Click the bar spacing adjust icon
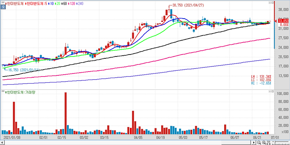This screenshot has width=290, height=145. pyautogui.click(x=268, y=142)
